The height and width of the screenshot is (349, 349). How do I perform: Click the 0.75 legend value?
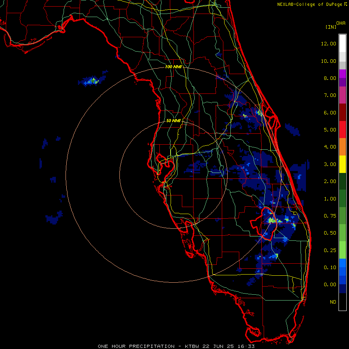(330, 216)
